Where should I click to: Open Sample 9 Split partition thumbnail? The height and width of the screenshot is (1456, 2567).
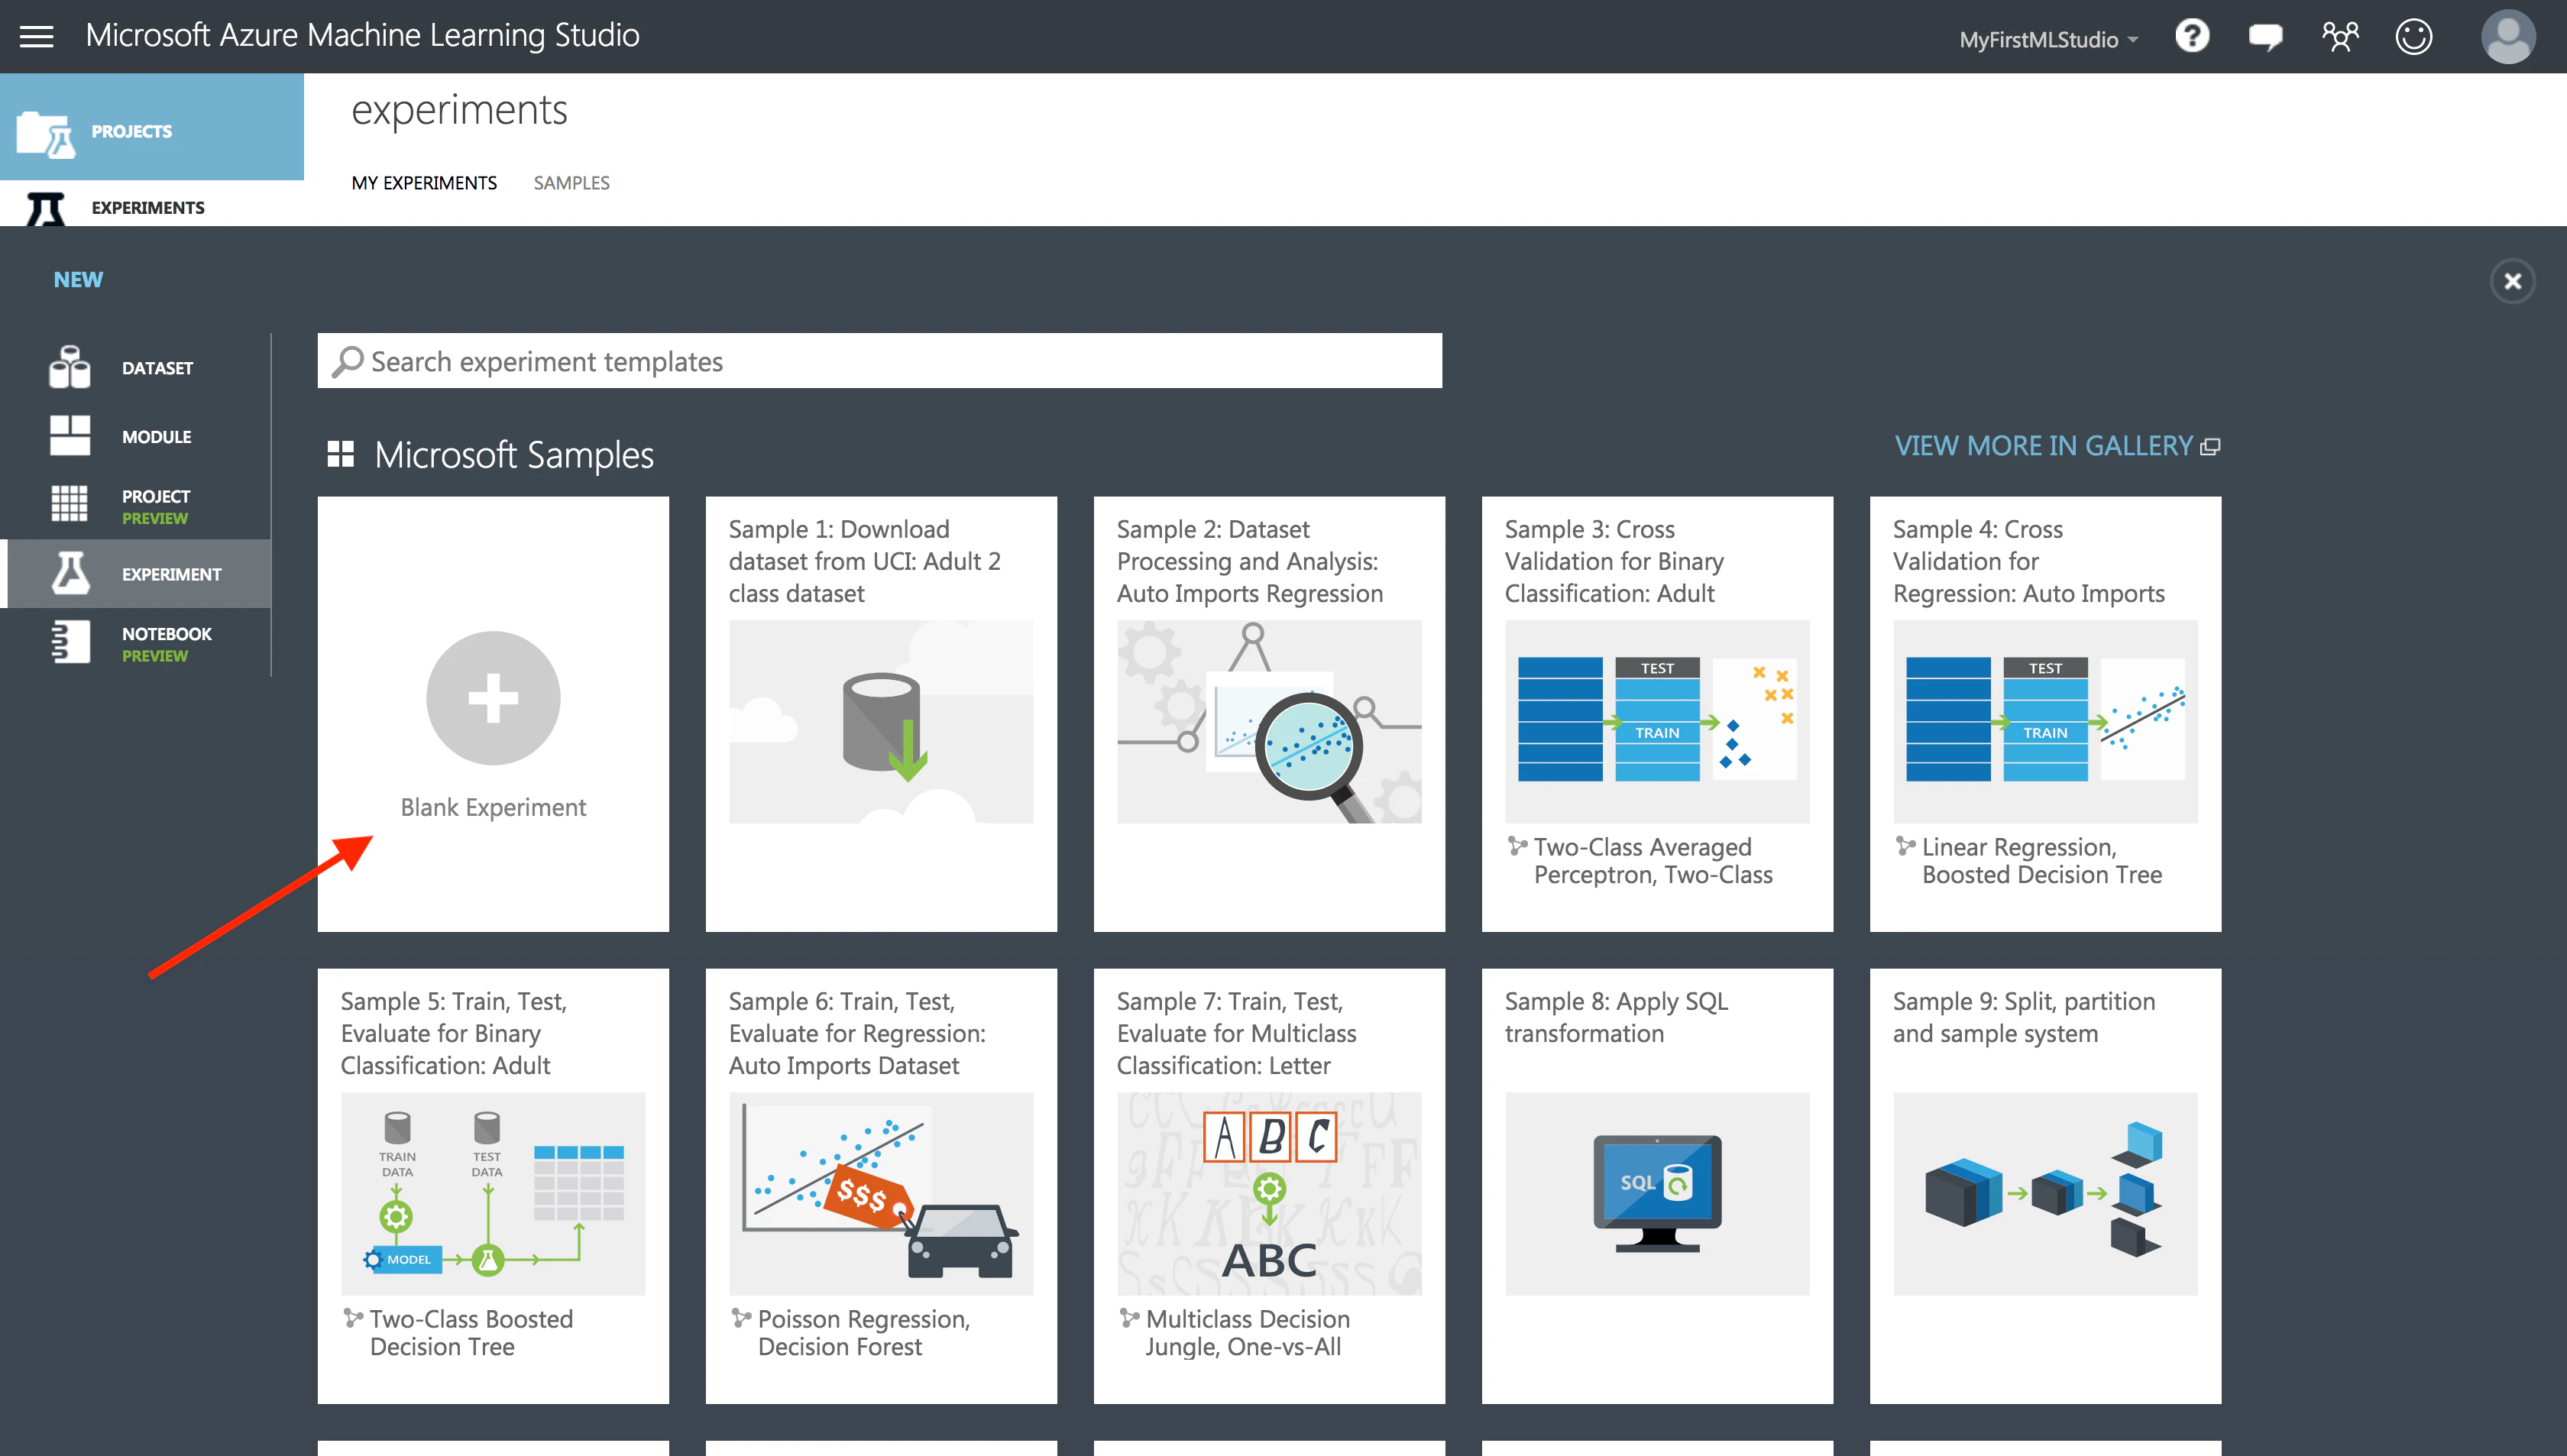tap(2044, 1194)
